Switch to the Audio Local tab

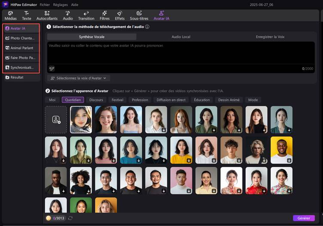181,37
